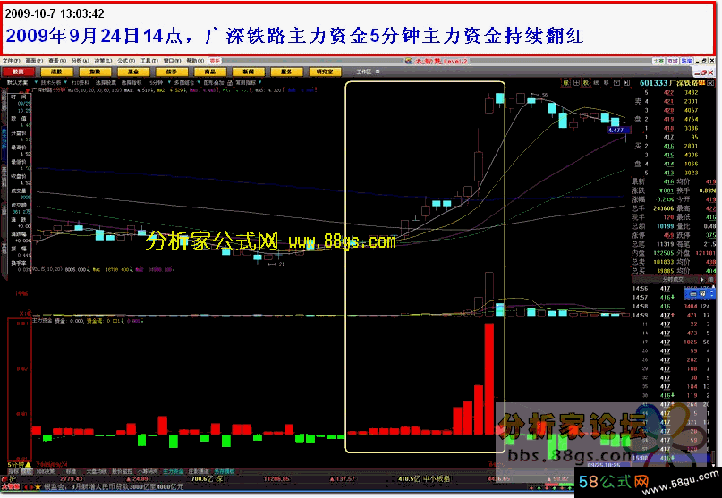The width and height of the screenshot is (722, 498).
Task: Select the 基金 category button
Action: pyautogui.click(x=133, y=72)
